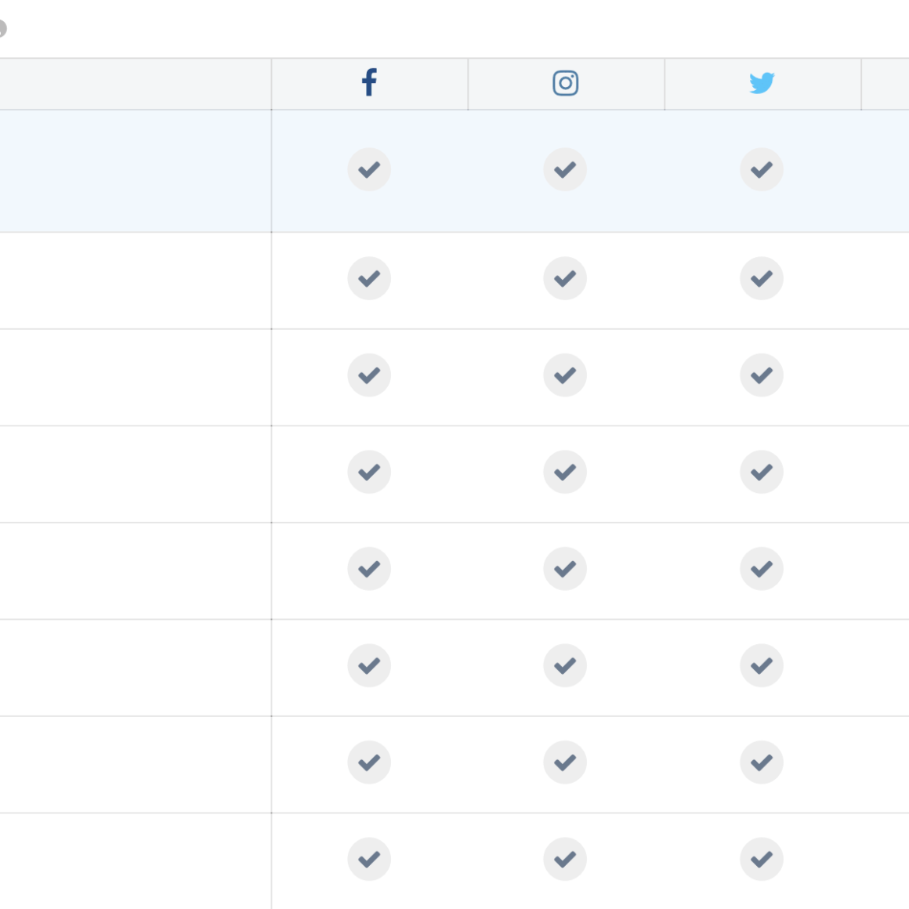
Task: Toggle fourth row Twitter checkmark
Action: pyautogui.click(x=762, y=472)
